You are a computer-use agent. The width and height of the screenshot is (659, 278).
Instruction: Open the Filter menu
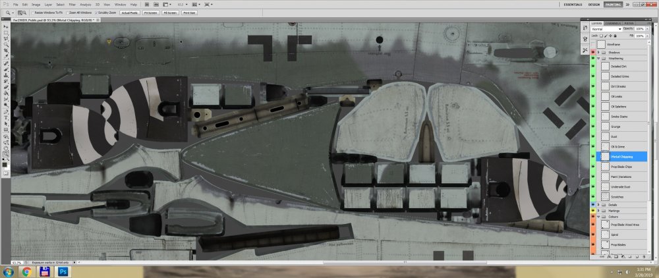(72, 4)
